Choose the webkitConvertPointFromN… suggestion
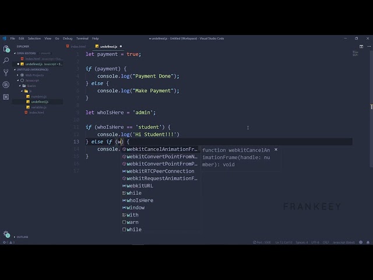Image resolution: width=373 pixels, height=280 pixels. click(160, 157)
